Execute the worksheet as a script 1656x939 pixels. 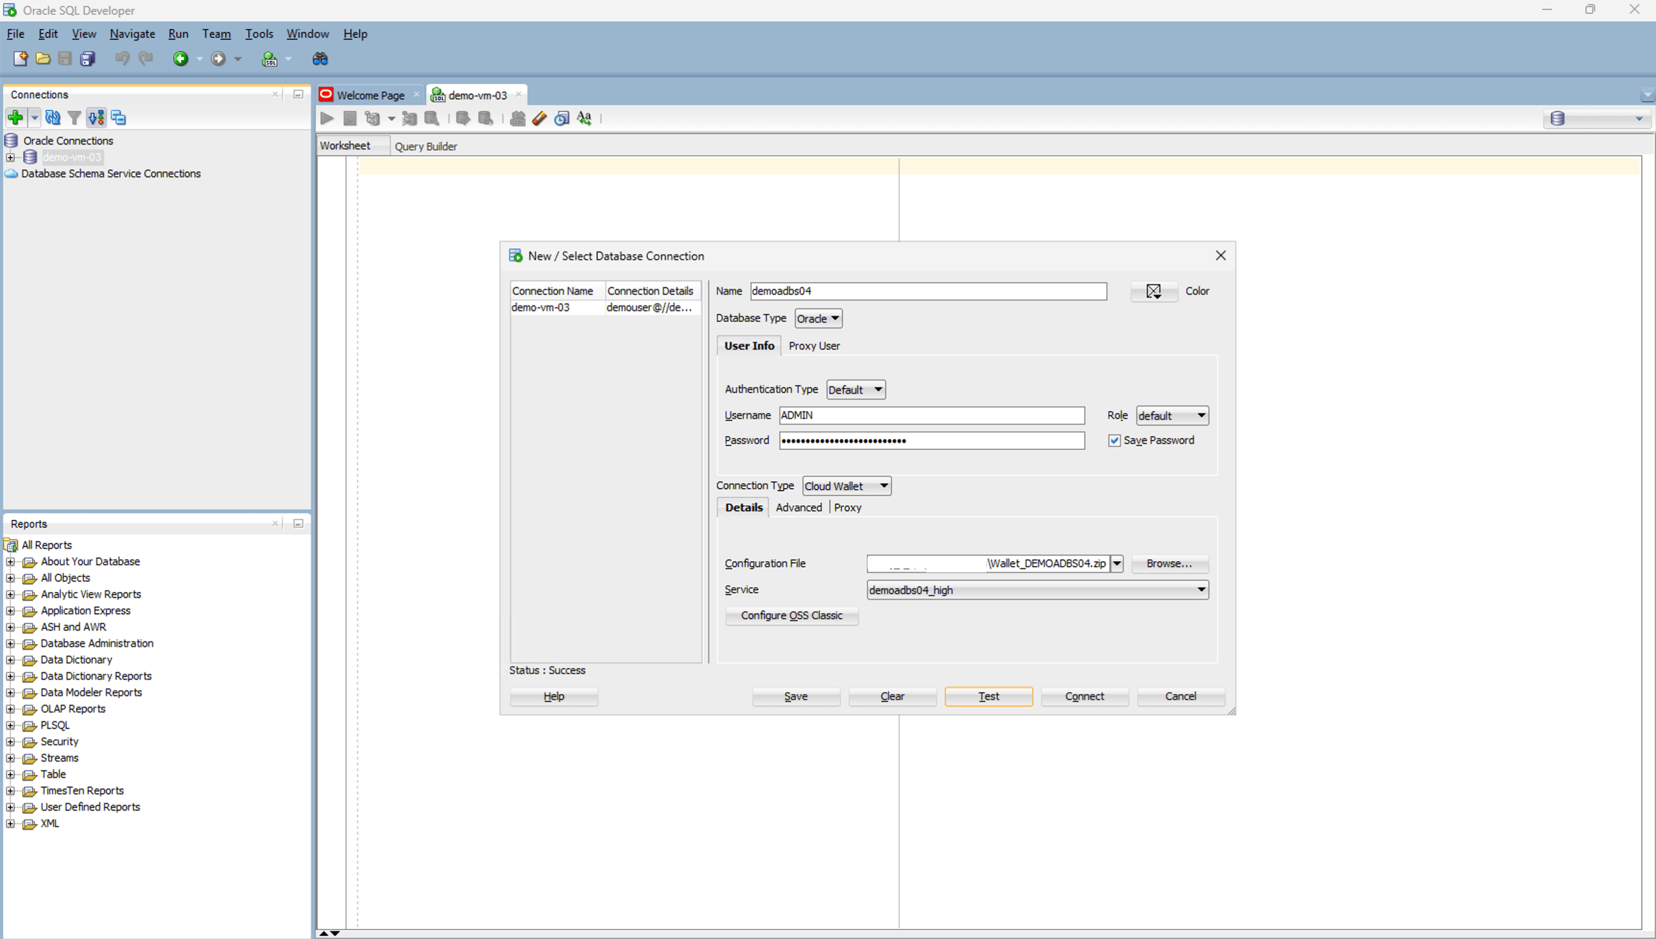(x=350, y=118)
